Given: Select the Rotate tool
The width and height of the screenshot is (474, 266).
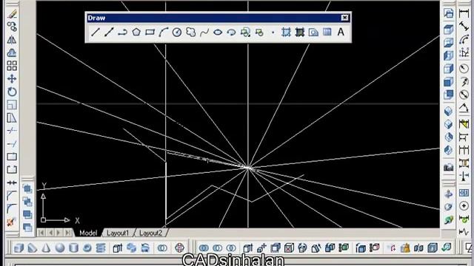Looking at the screenshot, I should (12, 92).
